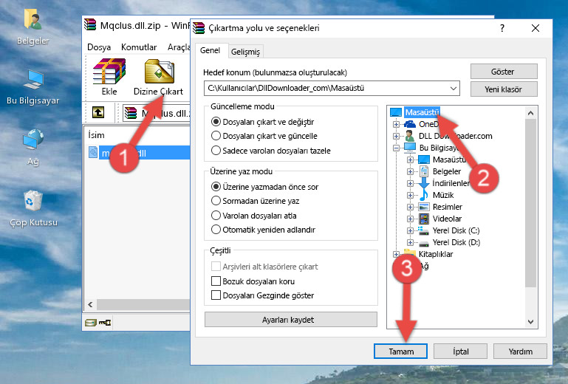Switch to the Gelişmiş tab
Image resolution: width=568 pixels, height=384 pixels.
tap(245, 52)
